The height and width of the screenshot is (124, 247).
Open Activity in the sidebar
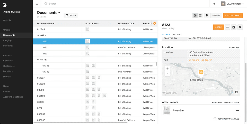point(7,20)
